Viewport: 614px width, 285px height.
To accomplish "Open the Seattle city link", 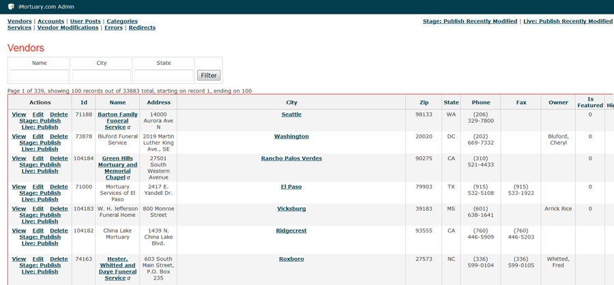I will pyautogui.click(x=291, y=115).
